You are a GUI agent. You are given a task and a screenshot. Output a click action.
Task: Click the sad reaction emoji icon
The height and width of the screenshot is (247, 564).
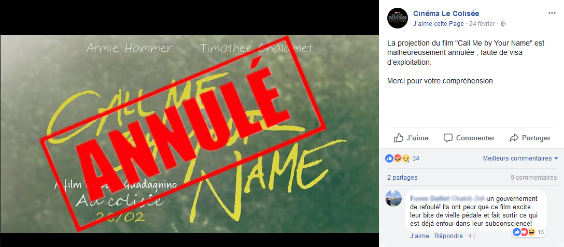tap(406, 158)
